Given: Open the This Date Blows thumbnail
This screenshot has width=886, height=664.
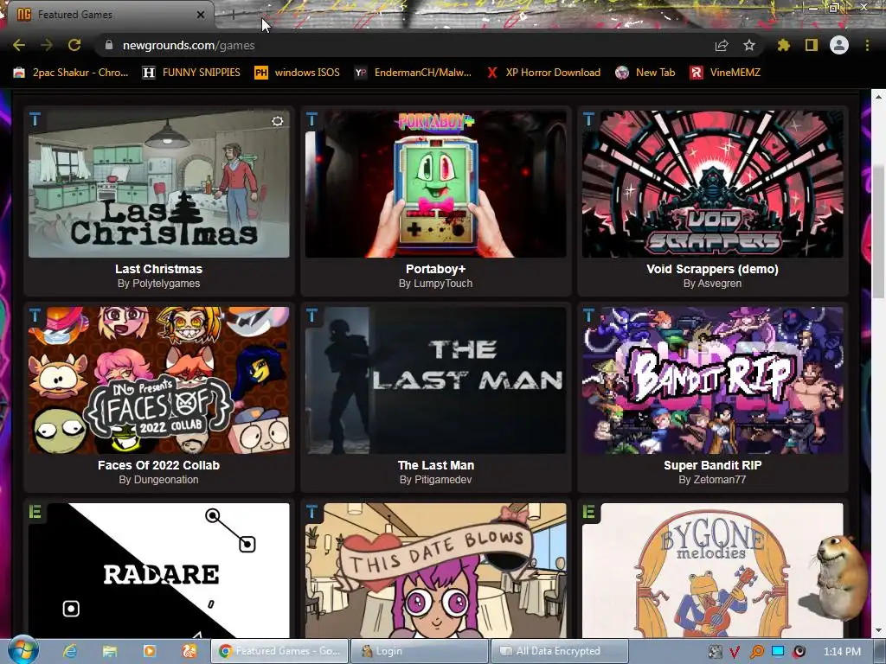Looking at the screenshot, I should pyautogui.click(x=436, y=571).
